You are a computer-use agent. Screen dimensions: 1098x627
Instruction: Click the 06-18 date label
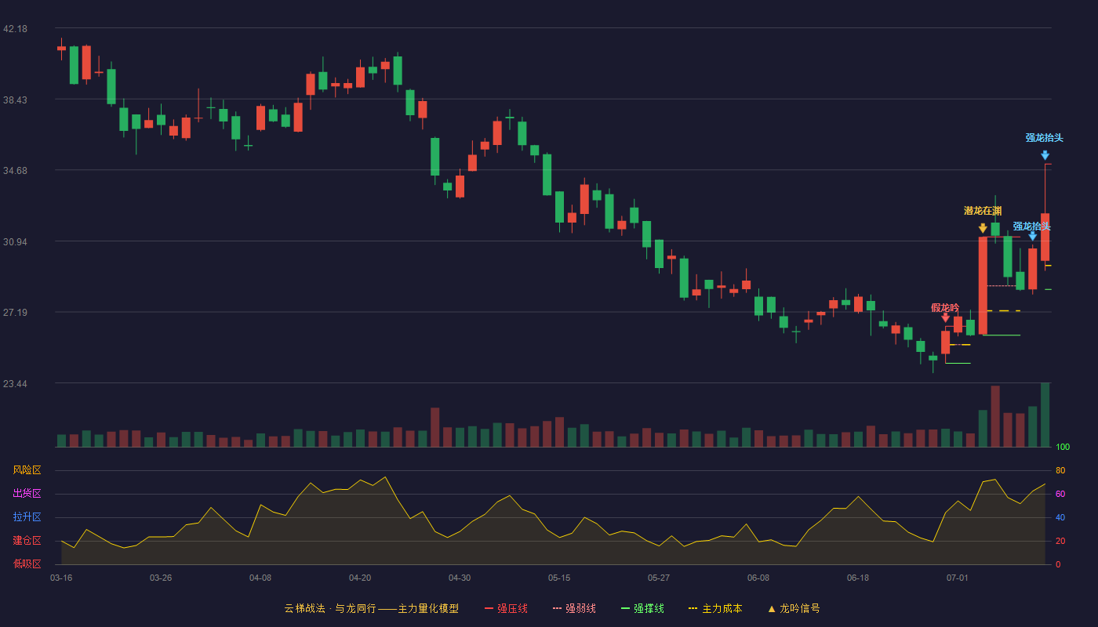[858, 578]
